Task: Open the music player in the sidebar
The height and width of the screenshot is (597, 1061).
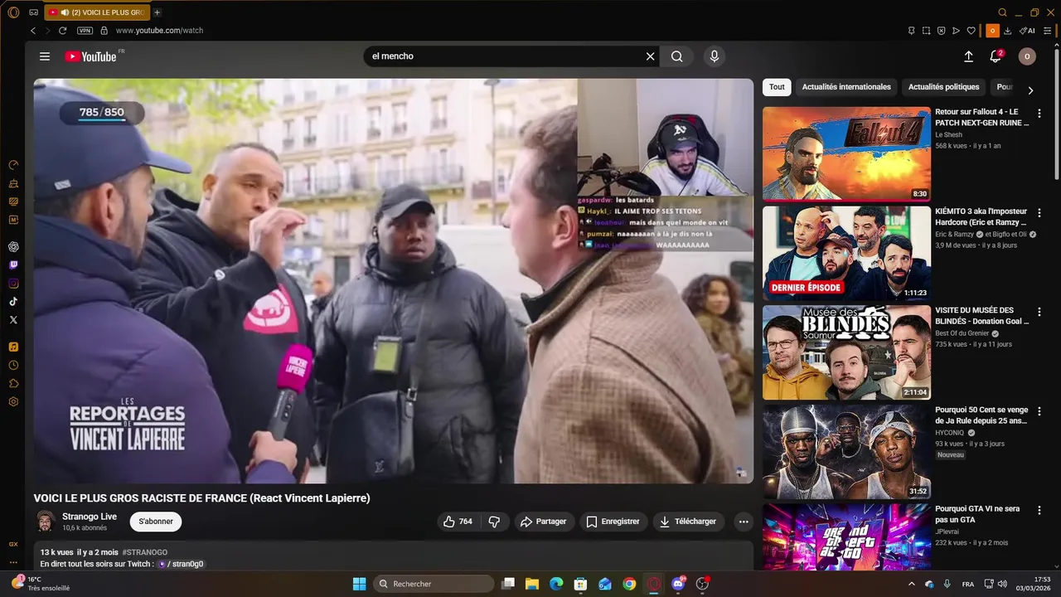Action: coord(13,347)
